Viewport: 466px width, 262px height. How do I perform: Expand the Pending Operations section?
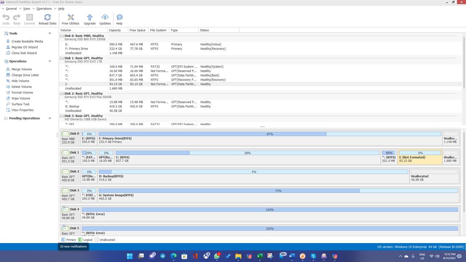(x=50, y=118)
